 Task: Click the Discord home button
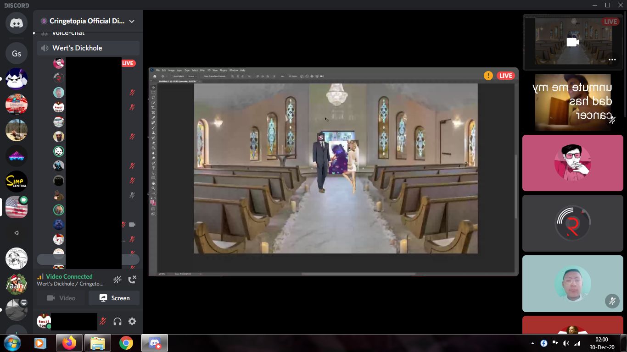(16, 23)
